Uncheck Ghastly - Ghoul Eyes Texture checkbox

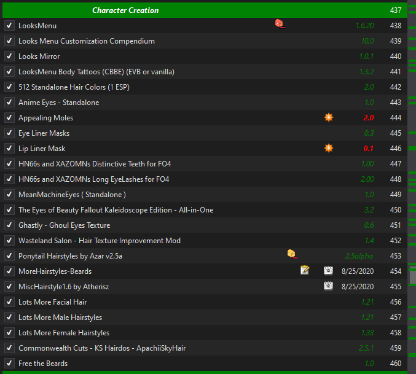point(9,225)
